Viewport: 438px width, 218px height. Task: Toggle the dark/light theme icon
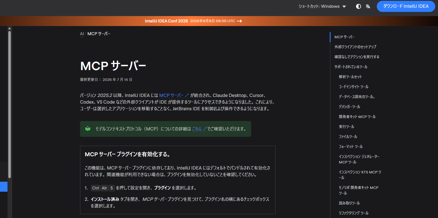coord(358,6)
